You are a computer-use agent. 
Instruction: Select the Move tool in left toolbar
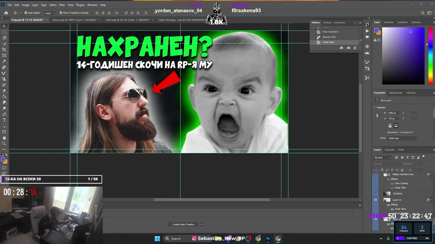(x=4, y=26)
